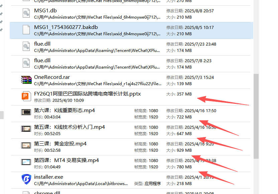Screen dimensions: 278x194
Task: Click the installer.exe BitBrowser shield icon
Action: (x=26, y=179)
